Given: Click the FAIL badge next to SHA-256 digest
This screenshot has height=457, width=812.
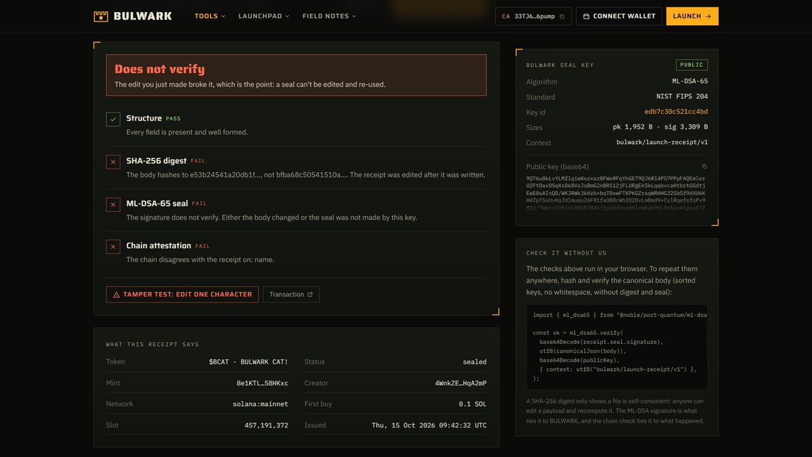Looking at the screenshot, I should (x=198, y=161).
